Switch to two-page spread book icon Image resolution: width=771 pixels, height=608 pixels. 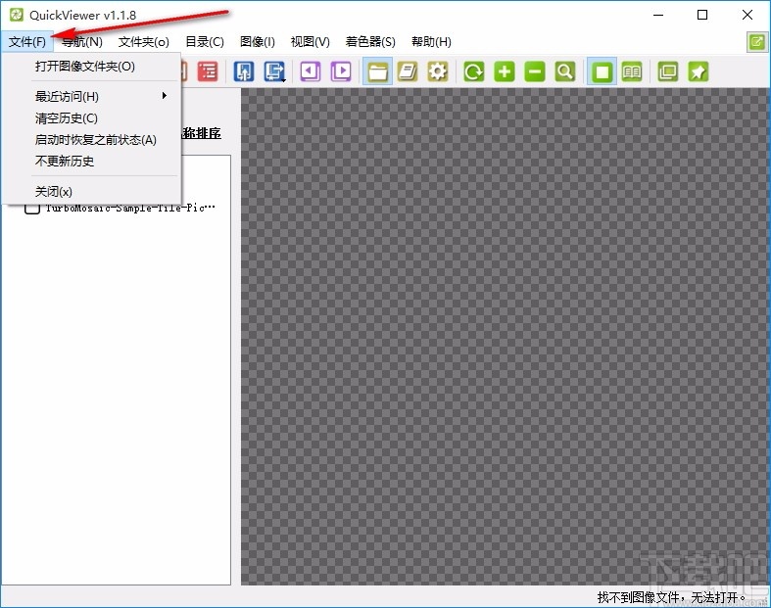tap(632, 71)
